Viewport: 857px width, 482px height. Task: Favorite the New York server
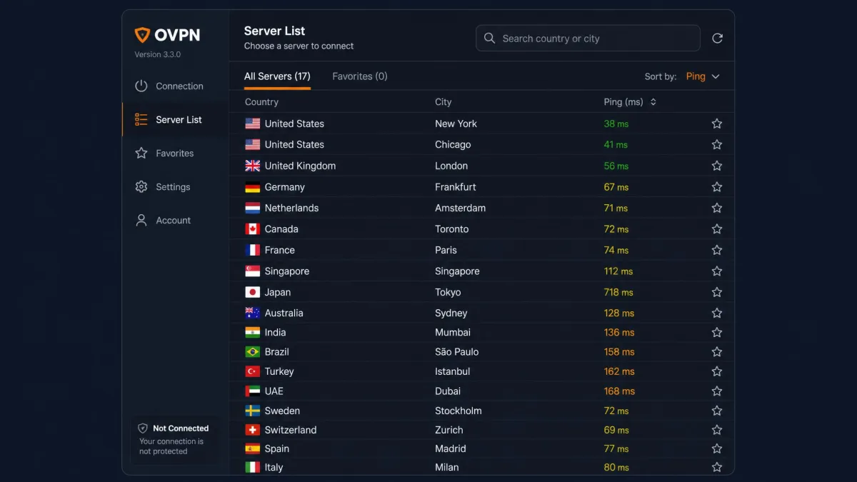717,124
